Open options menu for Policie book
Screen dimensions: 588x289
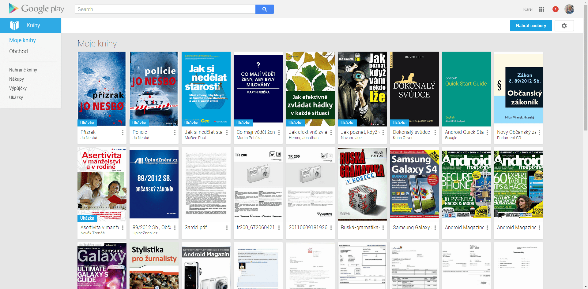175,133
